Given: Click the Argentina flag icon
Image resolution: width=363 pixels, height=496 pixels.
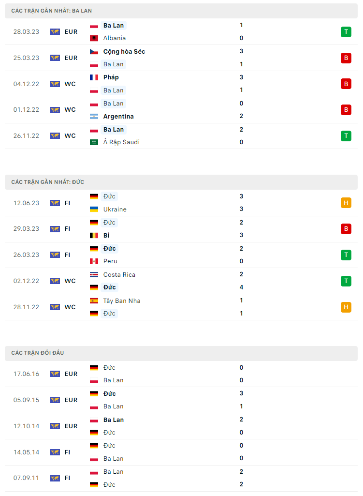Looking at the screenshot, I should coord(94,117).
